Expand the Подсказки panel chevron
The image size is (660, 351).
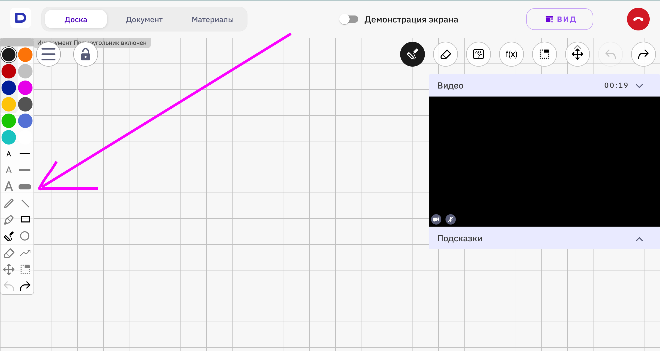point(639,239)
